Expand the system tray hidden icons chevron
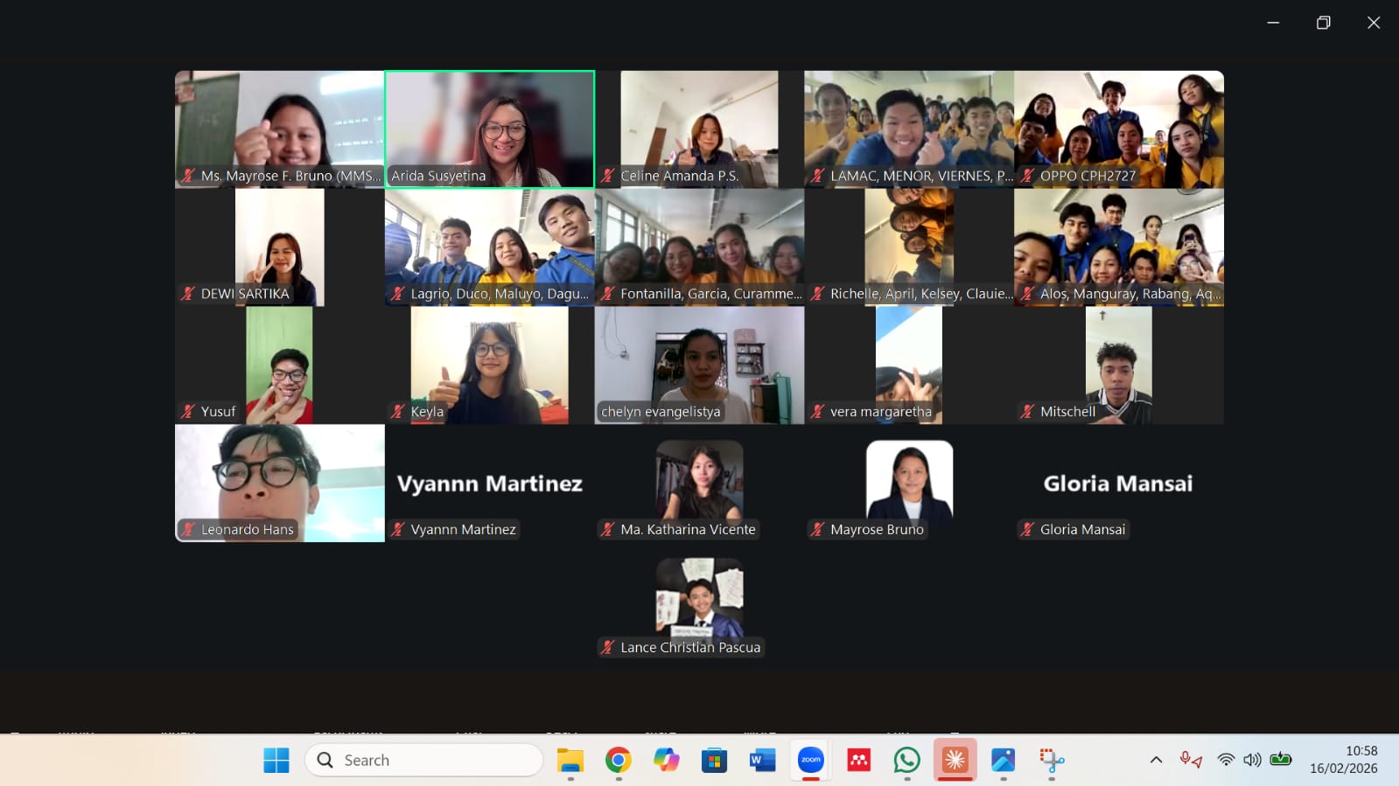Image resolution: width=1399 pixels, height=786 pixels. pos(1156,760)
